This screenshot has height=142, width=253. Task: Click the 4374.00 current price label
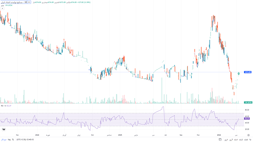coord(247,72)
